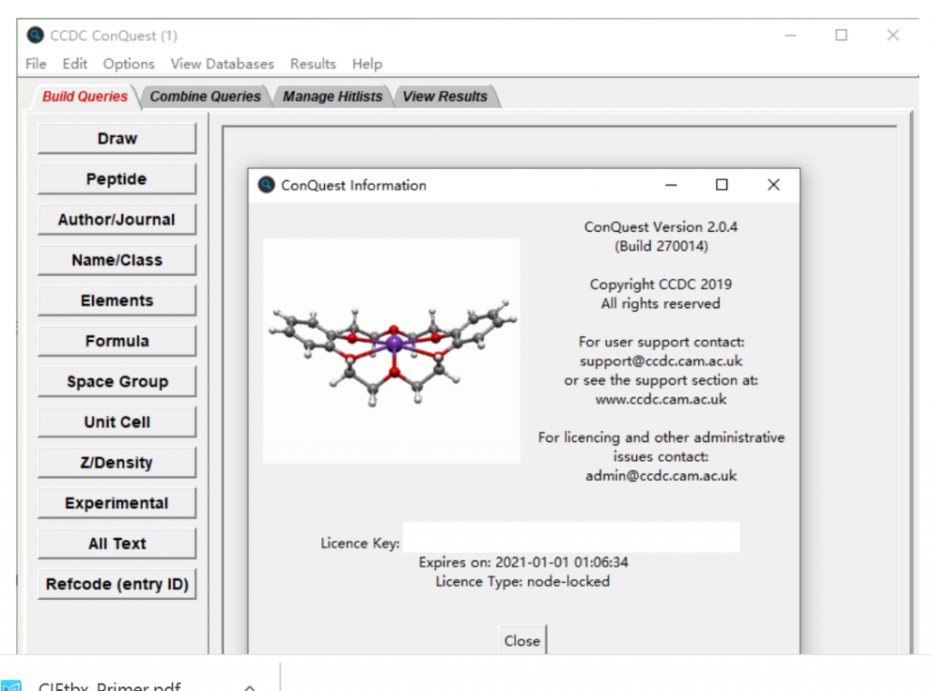932x691 pixels.
Task: Click the Refcode (entry ID) button
Action: (117, 584)
